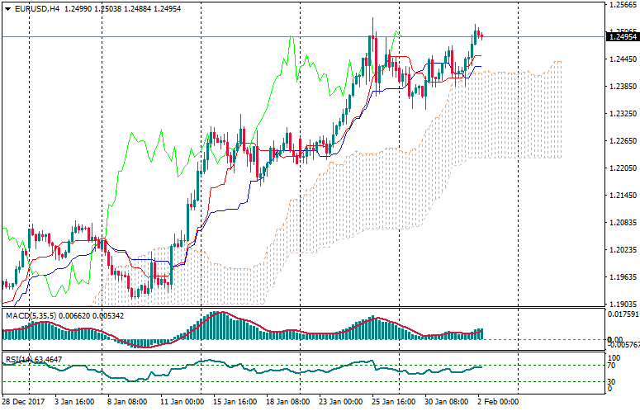
Task: Click the RSI(14) indicator label
Action: pyautogui.click(x=18, y=359)
